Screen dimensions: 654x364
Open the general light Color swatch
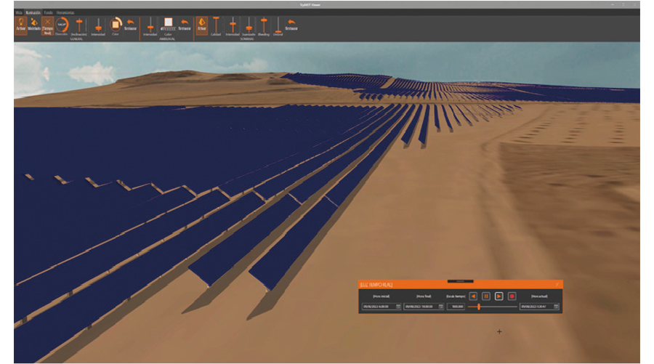pos(115,24)
